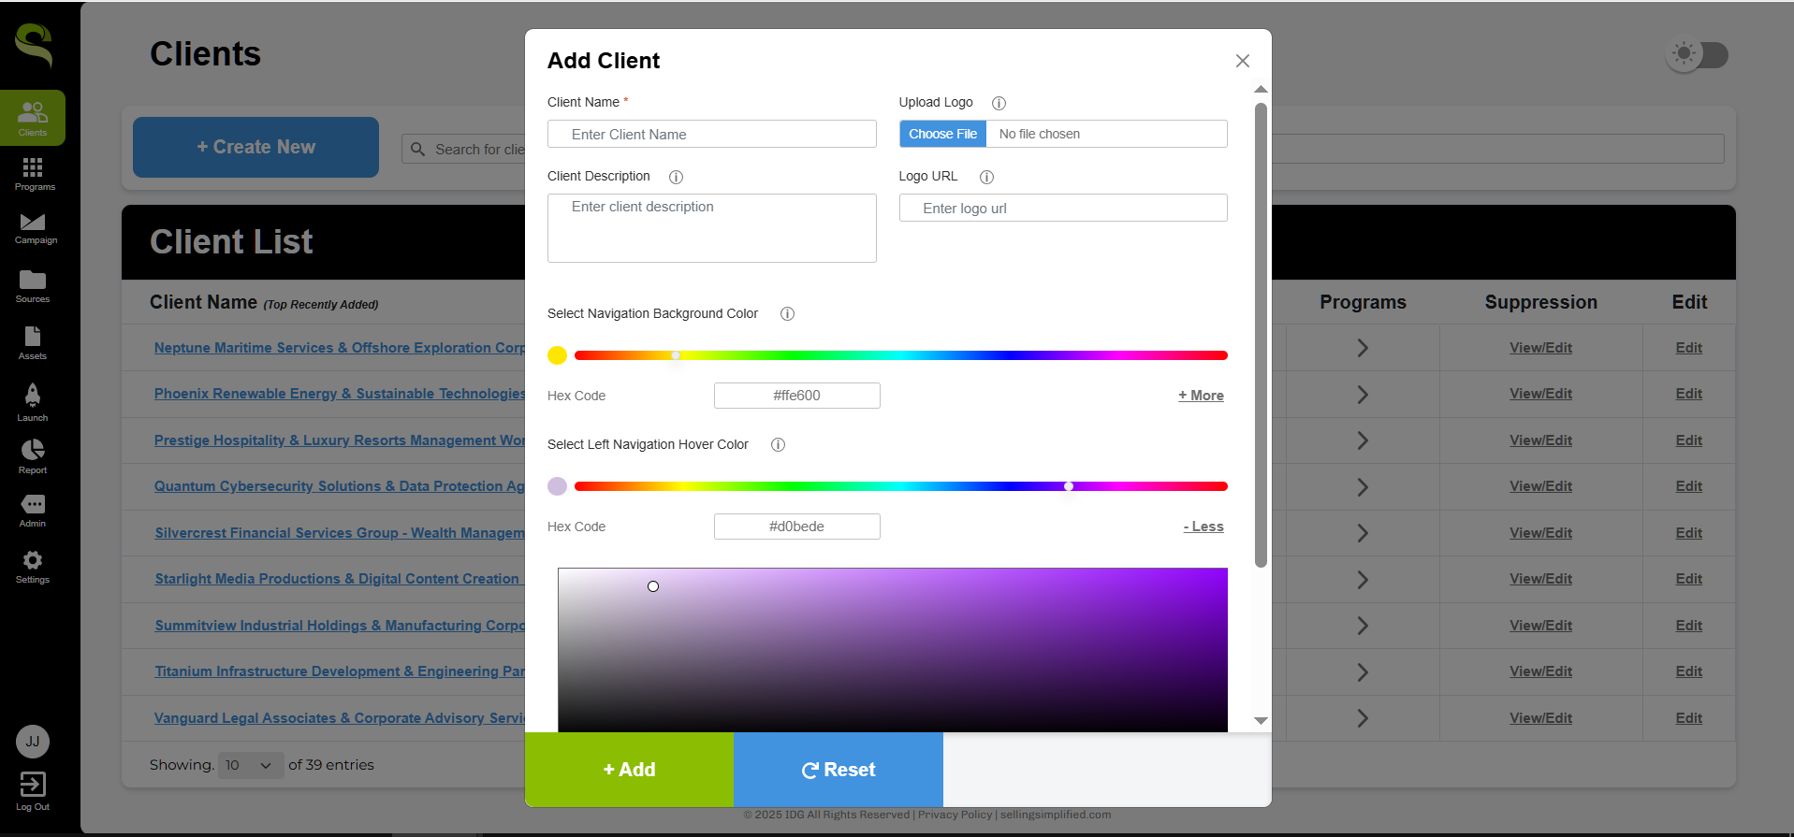Click the Enter Client Name field
Viewport: 1794px width, 837px height.
[711, 135]
